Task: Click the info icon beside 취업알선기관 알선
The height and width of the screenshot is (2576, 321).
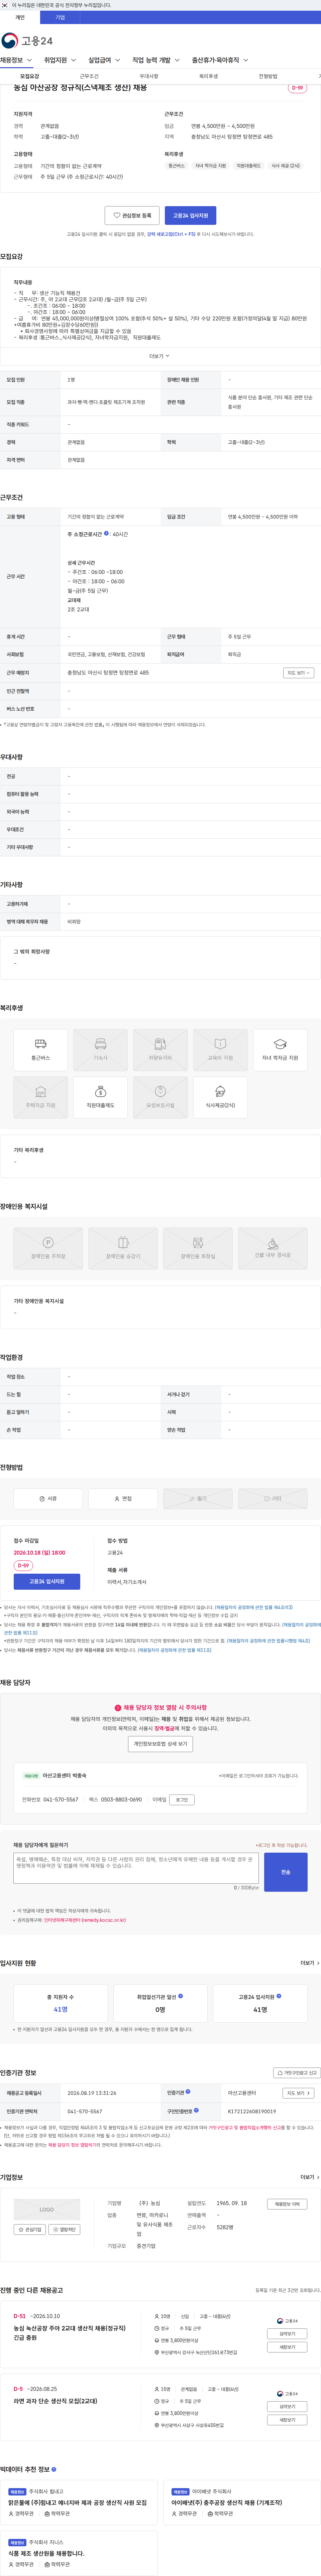Action: pyautogui.click(x=180, y=1996)
